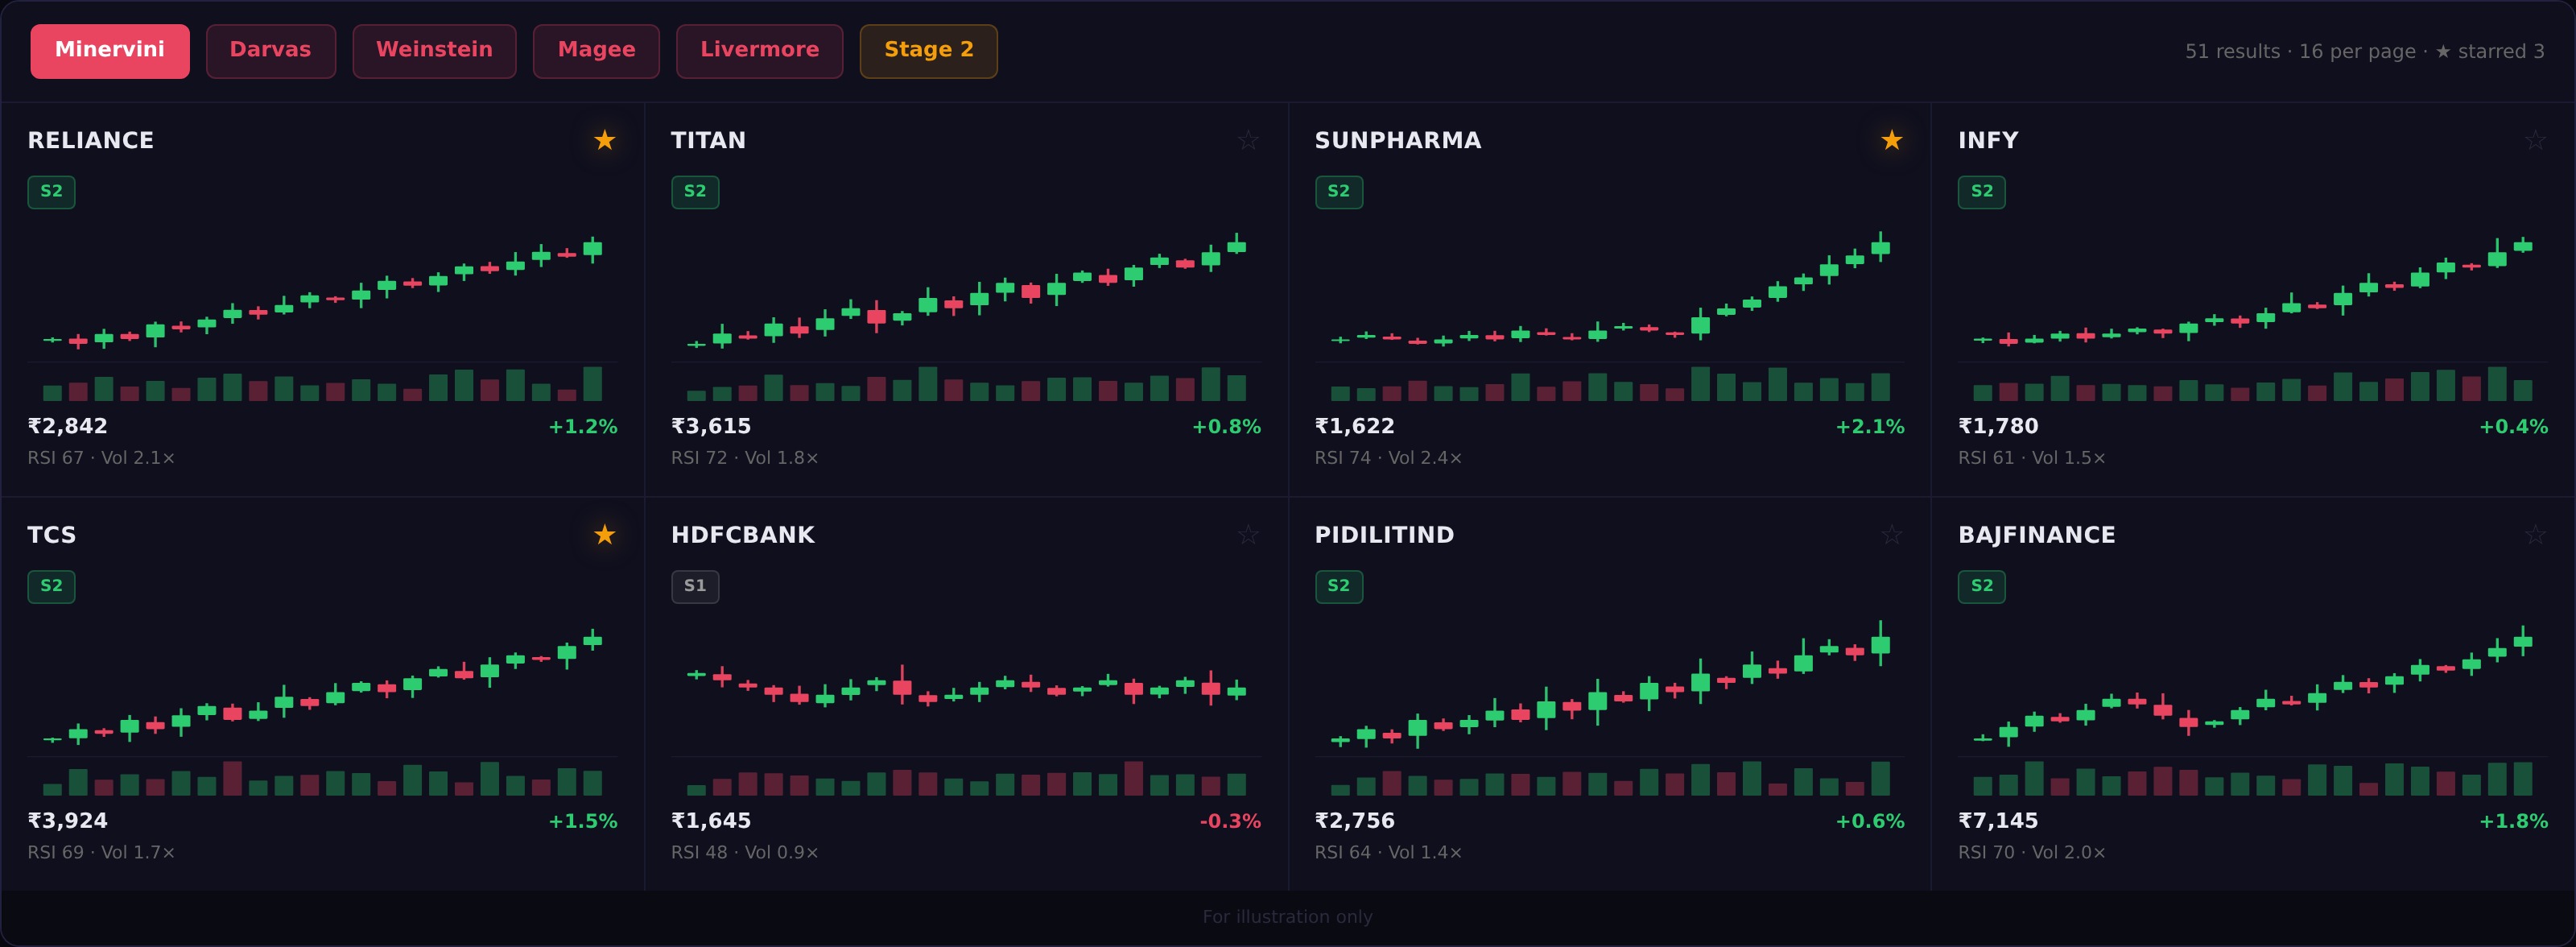Click the ₹2,842 price on RELIANCE
This screenshot has height=947, width=2576.
point(68,427)
